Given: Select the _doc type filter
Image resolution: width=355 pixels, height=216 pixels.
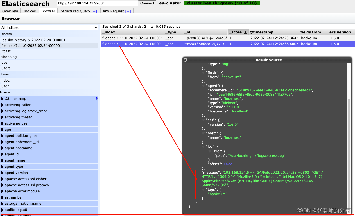Looking at the screenshot, I should tap(49, 80).
